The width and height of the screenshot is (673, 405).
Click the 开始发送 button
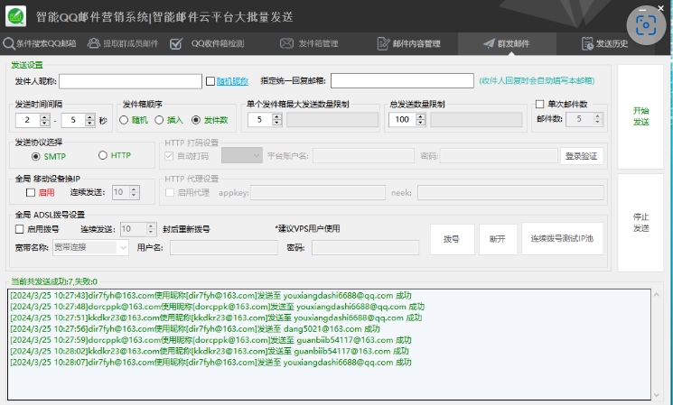click(x=640, y=116)
